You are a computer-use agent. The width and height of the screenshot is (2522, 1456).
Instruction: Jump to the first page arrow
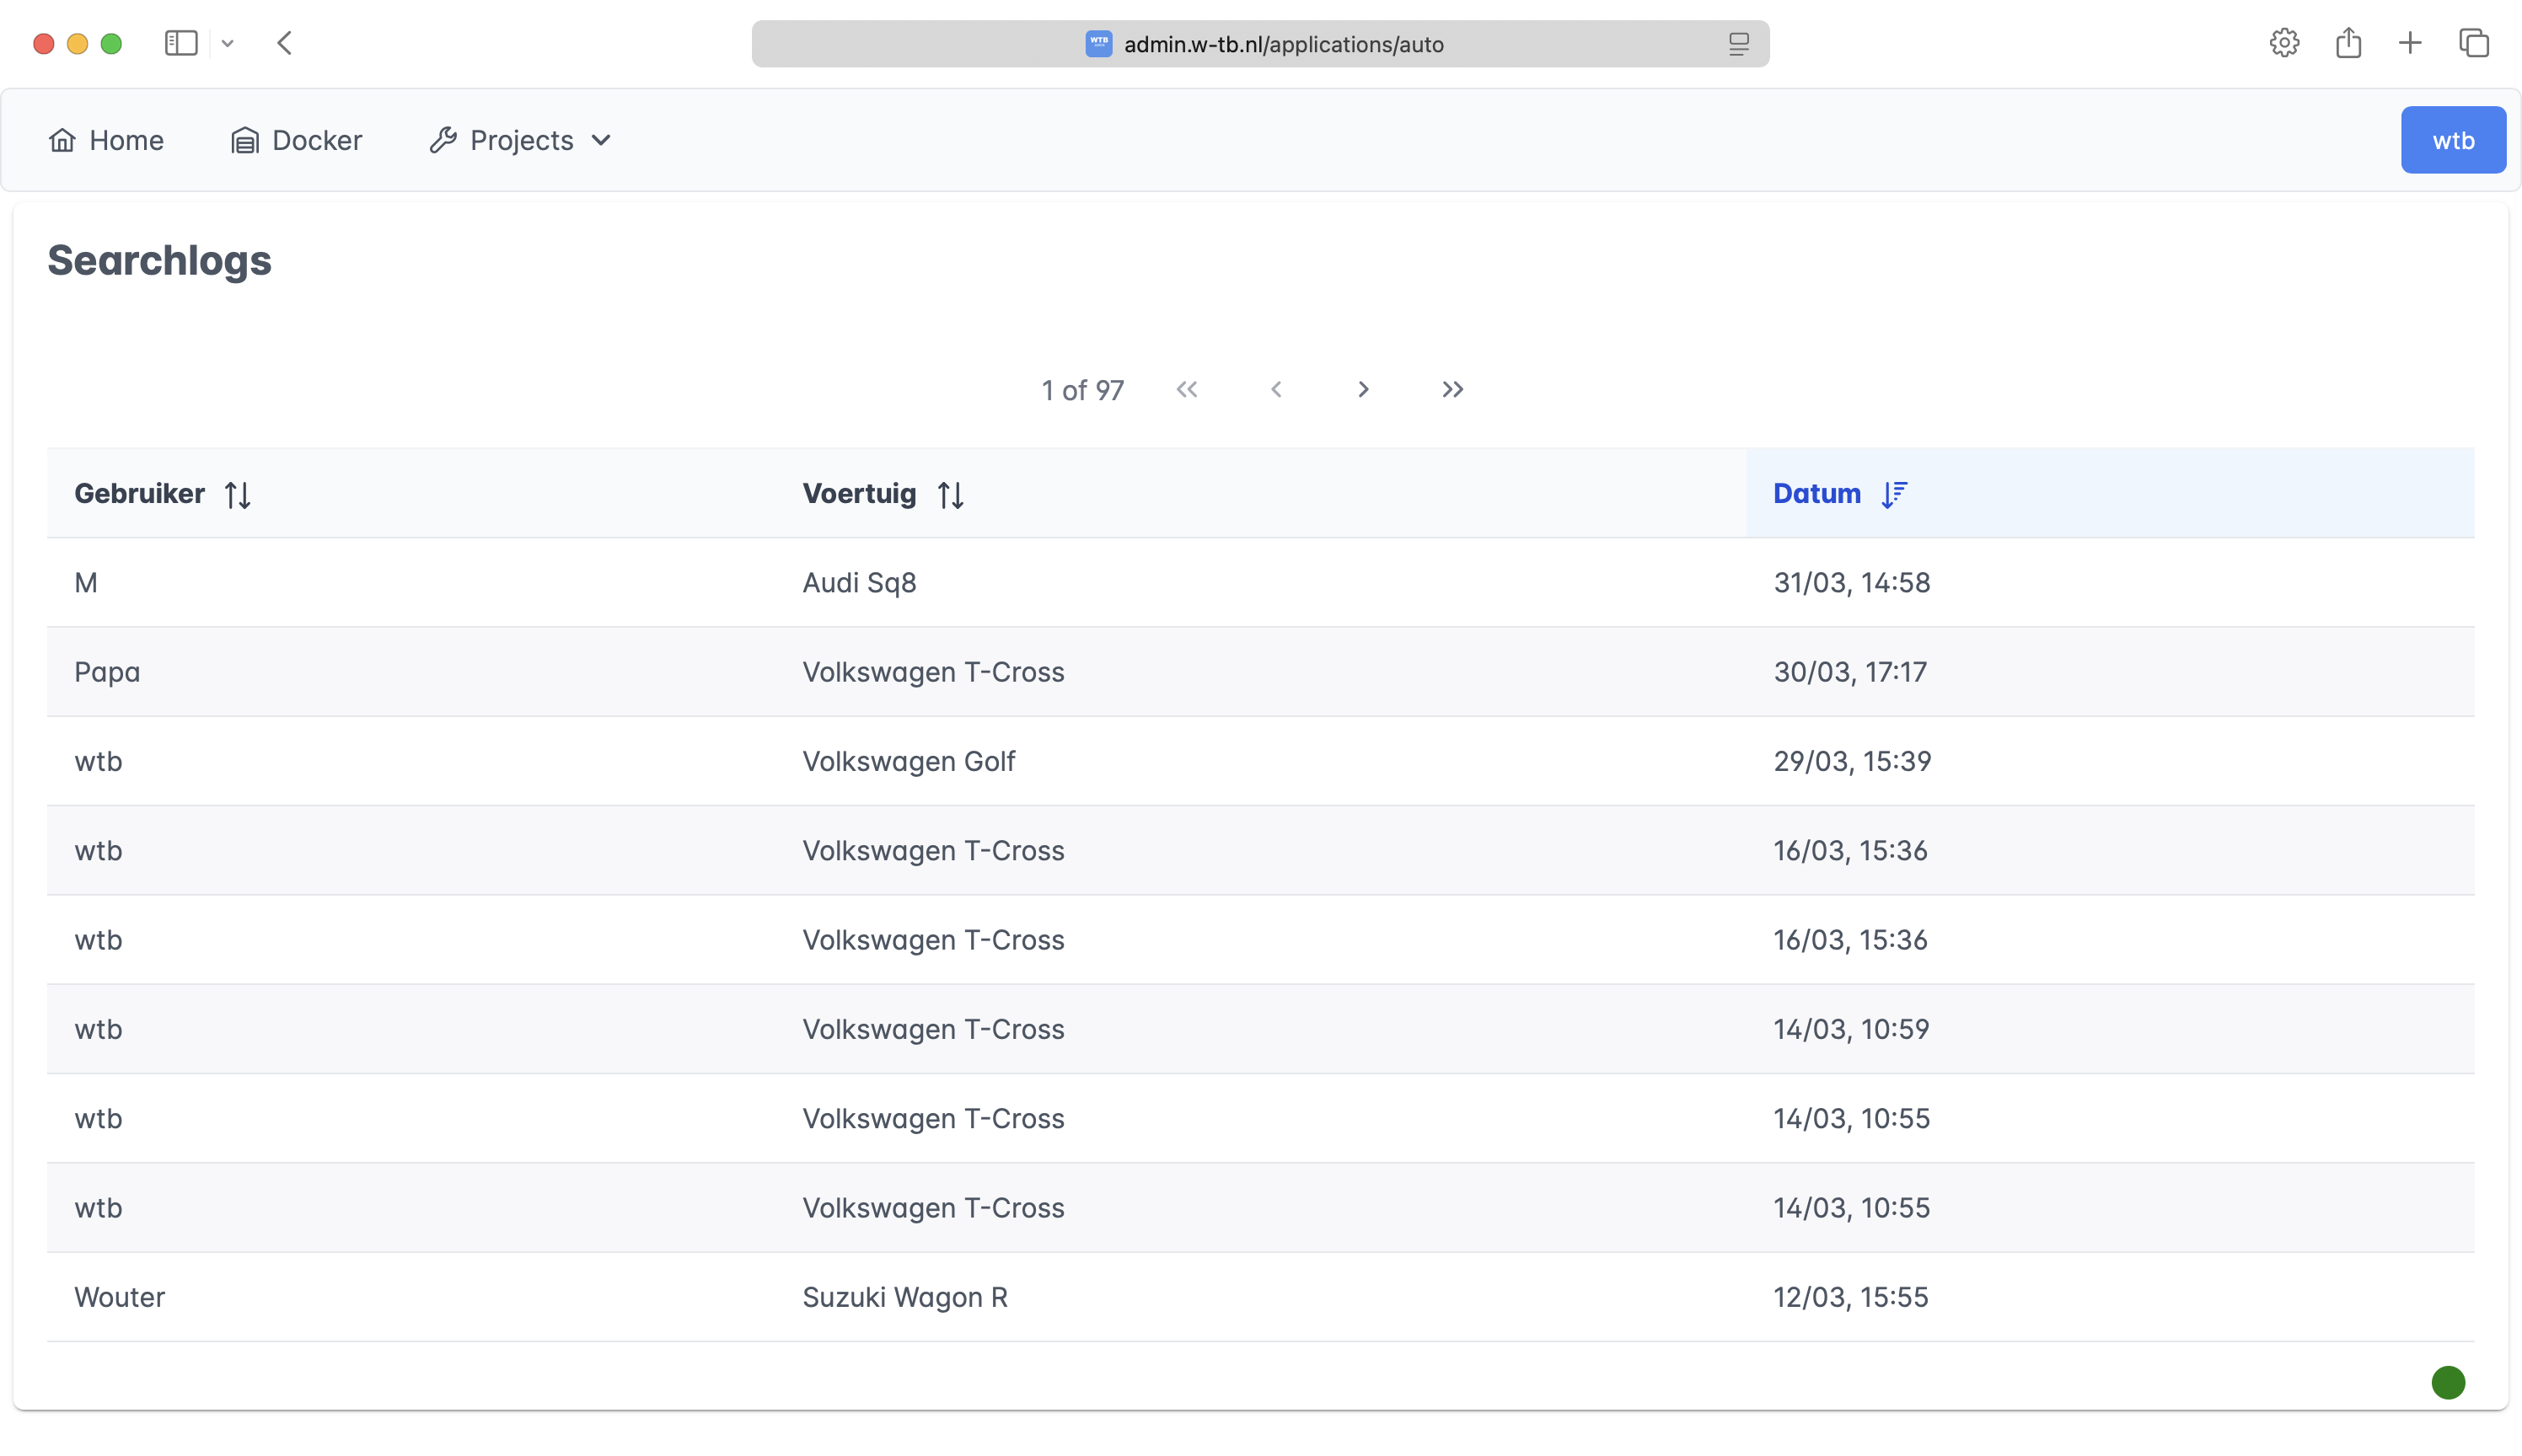coord(1187,390)
